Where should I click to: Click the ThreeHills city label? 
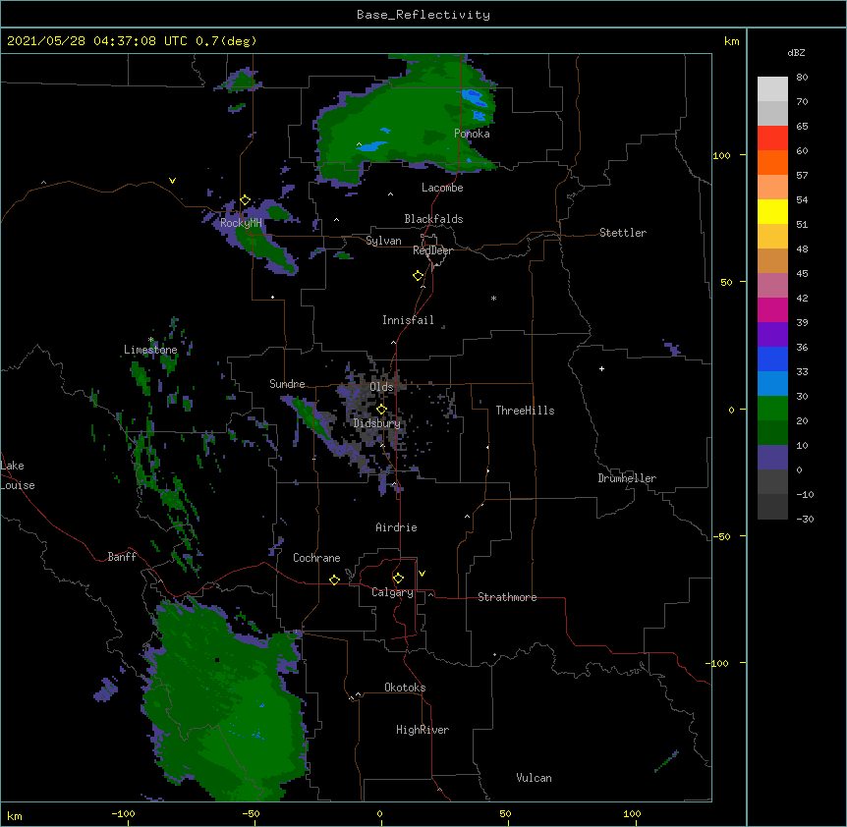coord(525,411)
